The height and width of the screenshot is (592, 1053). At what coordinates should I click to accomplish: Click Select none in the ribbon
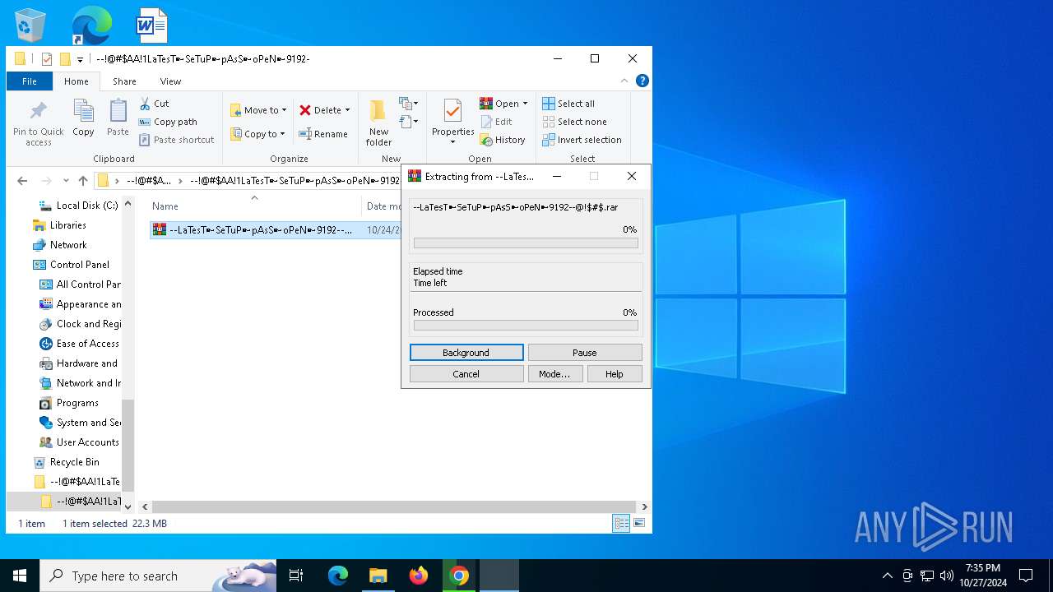click(574, 122)
